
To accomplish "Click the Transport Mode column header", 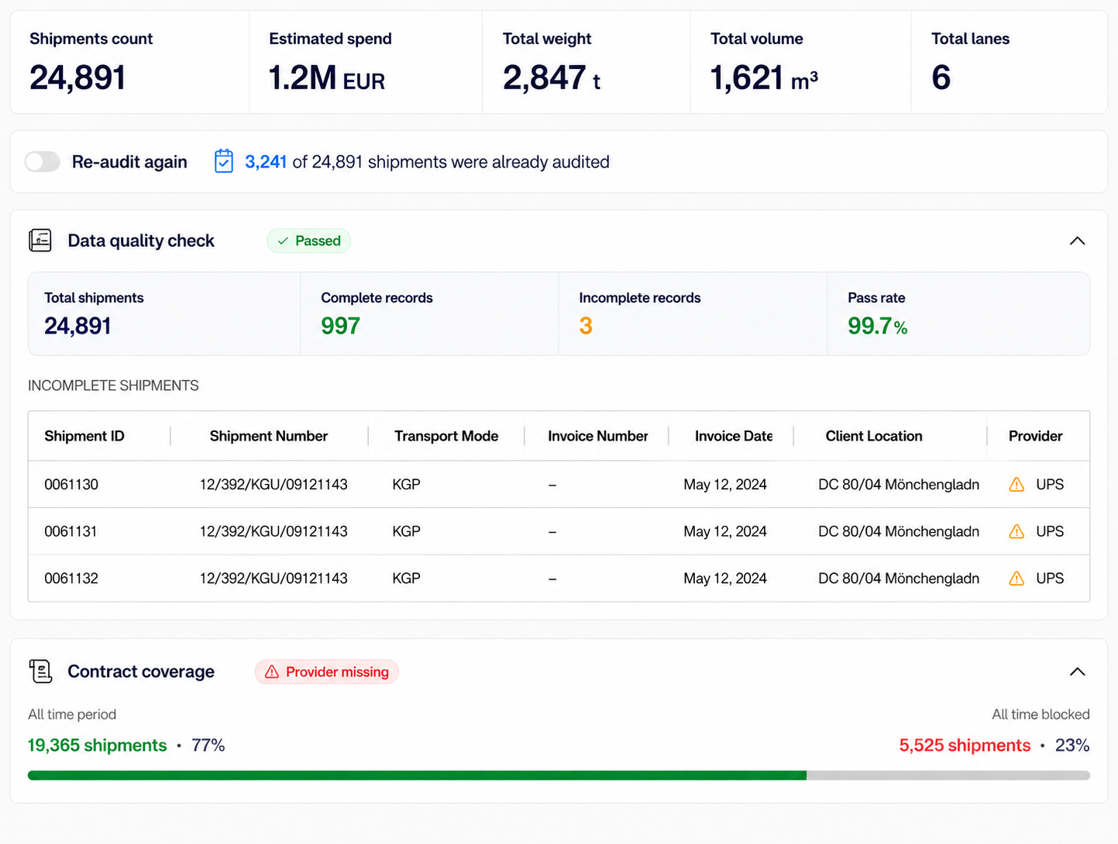I will tap(446, 436).
